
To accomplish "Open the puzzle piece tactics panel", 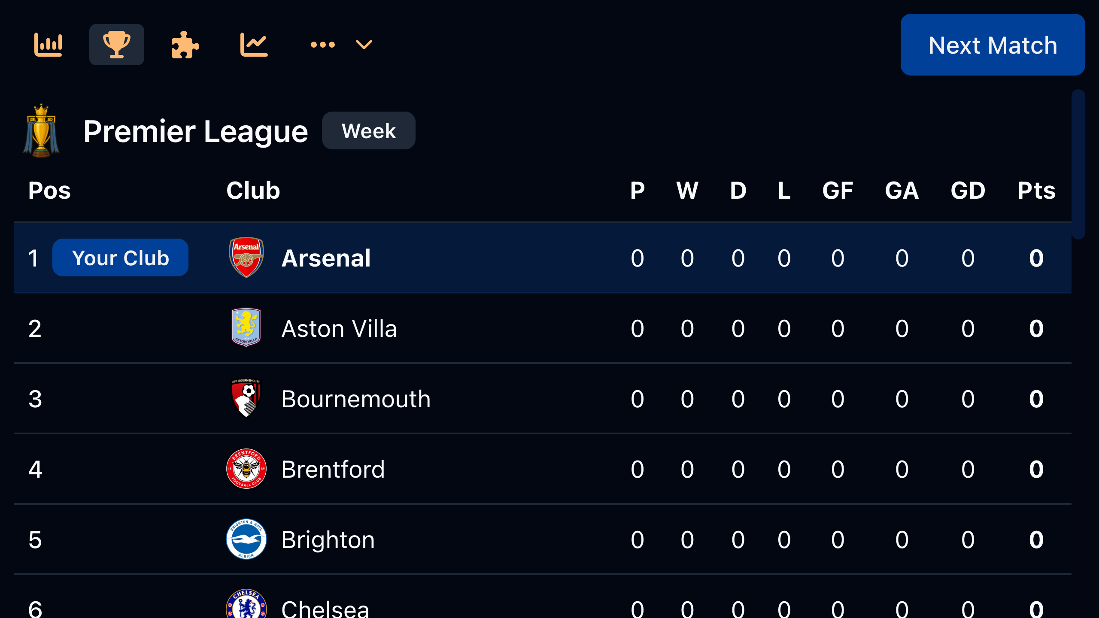I will pyautogui.click(x=185, y=44).
